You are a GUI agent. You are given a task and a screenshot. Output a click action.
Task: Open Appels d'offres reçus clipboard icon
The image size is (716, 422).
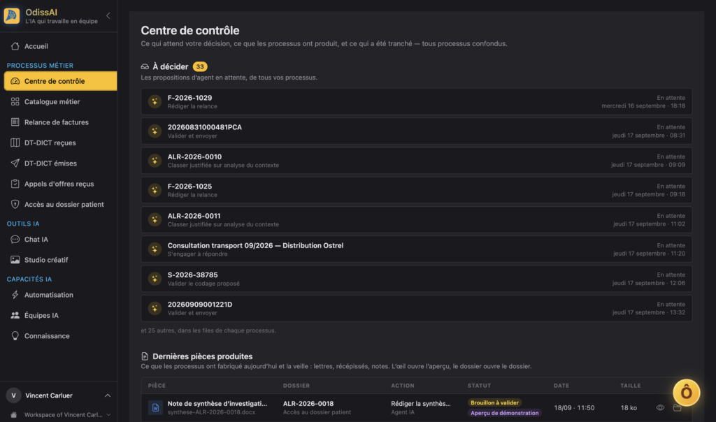(x=15, y=184)
